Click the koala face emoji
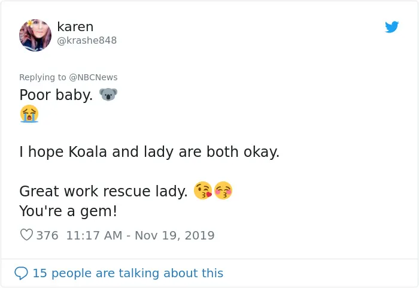419x288 pixels. click(108, 95)
